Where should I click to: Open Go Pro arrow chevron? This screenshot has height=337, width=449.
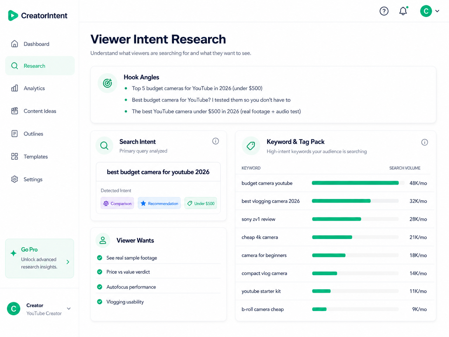click(68, 262)
